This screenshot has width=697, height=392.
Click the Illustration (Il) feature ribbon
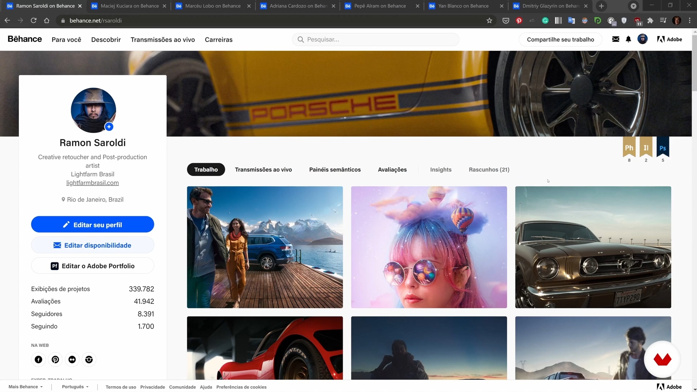tap(646, 147)
